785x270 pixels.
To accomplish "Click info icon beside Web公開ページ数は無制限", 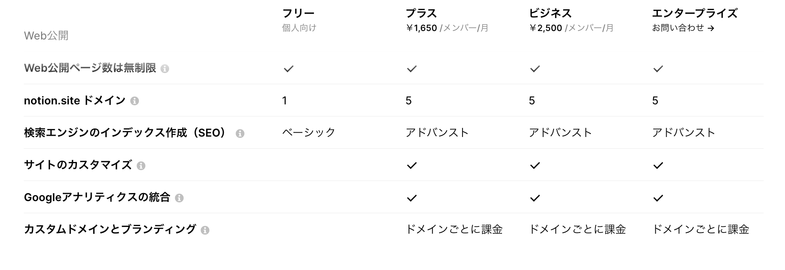I will pos(165,69).
